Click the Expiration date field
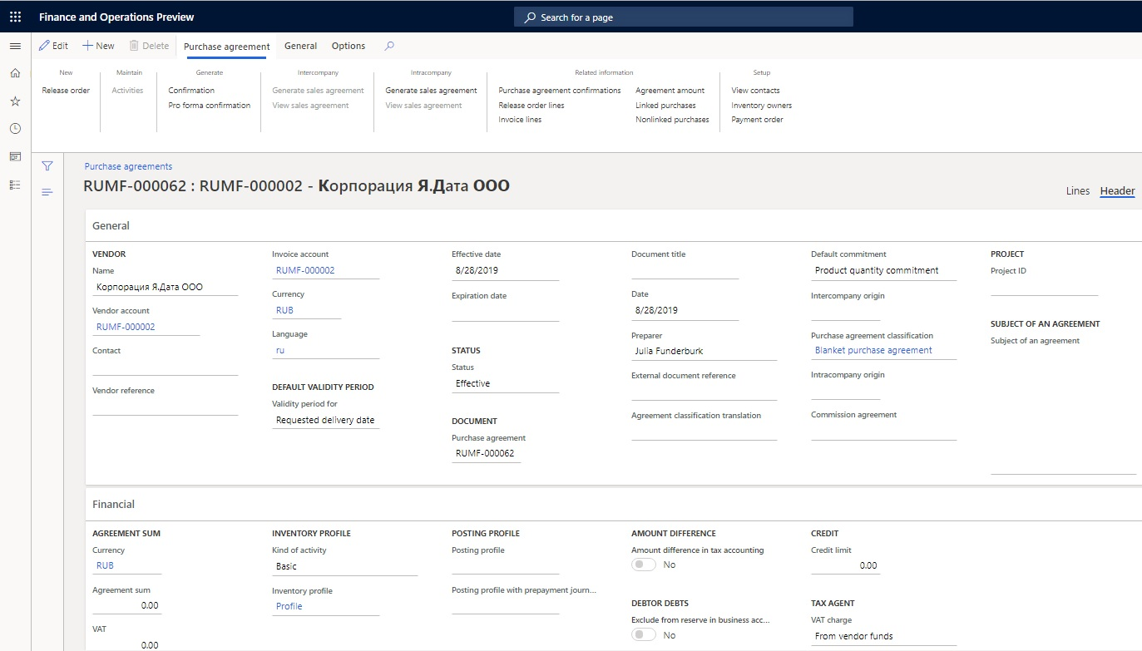This screenshot has height=651, width=1142. click(x=505, y=312)
